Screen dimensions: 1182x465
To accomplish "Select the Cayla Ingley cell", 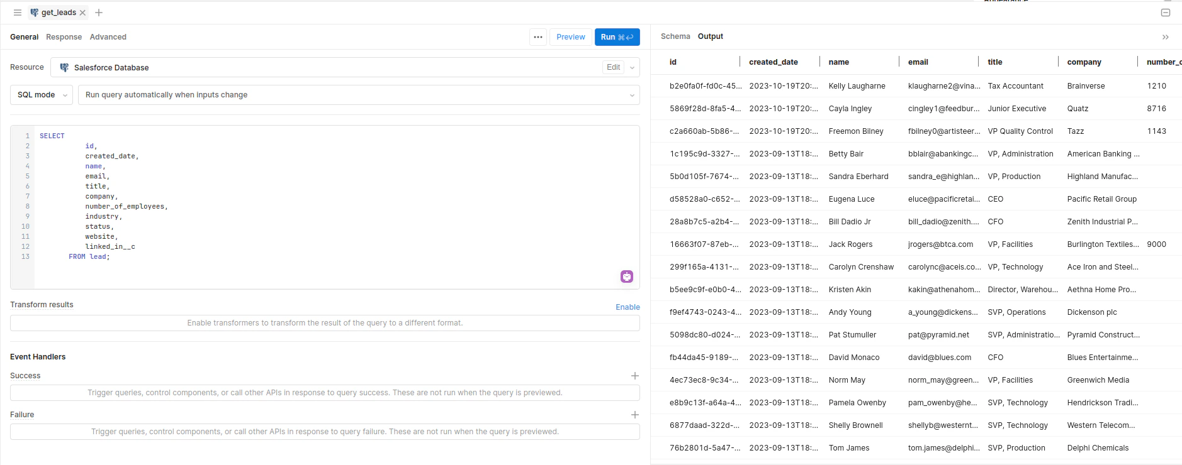I will click(850, 109).
